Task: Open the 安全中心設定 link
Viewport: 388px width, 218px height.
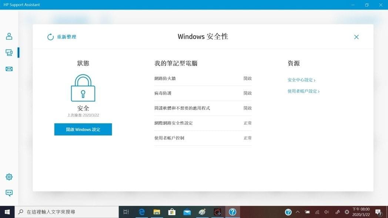Action: pos(301,80)
